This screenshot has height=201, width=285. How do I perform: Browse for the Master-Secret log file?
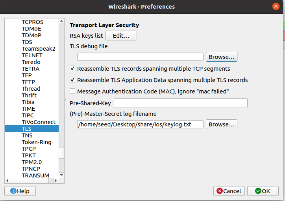pyautogui.click(x=221, y=124)
